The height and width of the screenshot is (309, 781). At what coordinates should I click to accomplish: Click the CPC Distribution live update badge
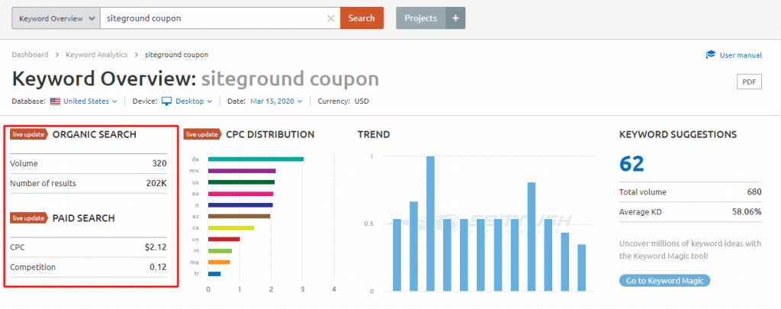tap(202, 134)
